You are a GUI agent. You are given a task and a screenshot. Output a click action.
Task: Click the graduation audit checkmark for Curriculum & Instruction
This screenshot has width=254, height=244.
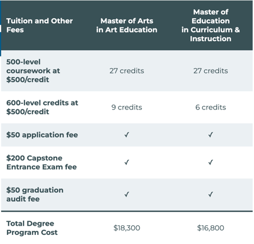[x=211, y=194]
